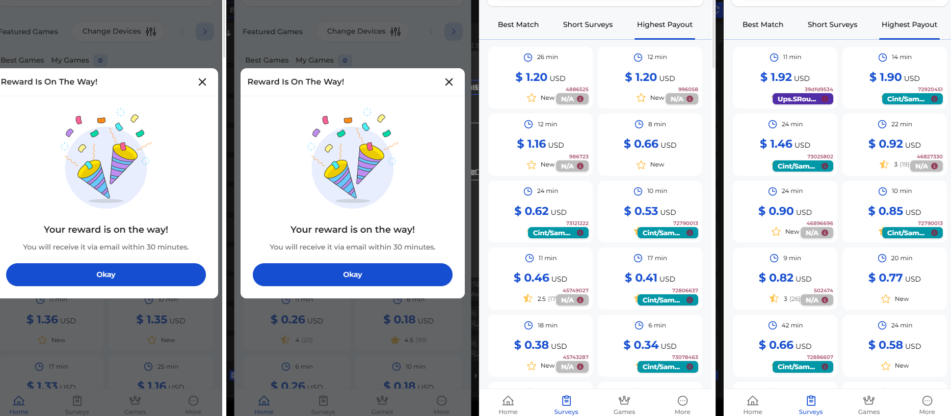The image size is (951, 416).
Task: Click the info icon on the $1.16 survey's N/A badge
Action: tap(580, 166)
